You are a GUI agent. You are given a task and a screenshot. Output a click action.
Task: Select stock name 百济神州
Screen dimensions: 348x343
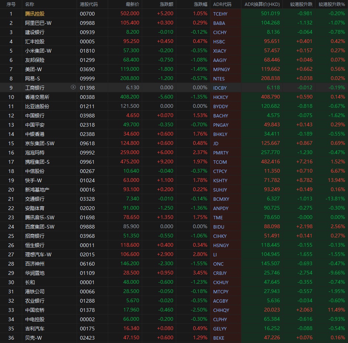point(35,264)
